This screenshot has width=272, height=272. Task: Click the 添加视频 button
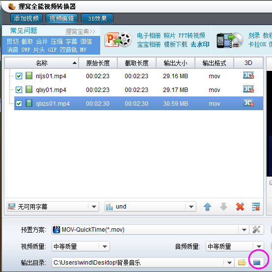pos(27,18)
